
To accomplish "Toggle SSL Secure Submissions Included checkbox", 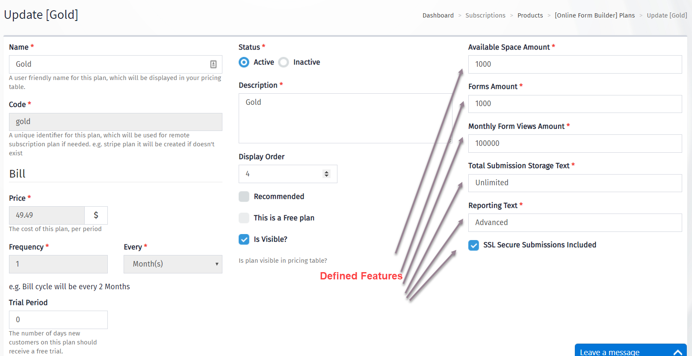I will tap(473, 245).
